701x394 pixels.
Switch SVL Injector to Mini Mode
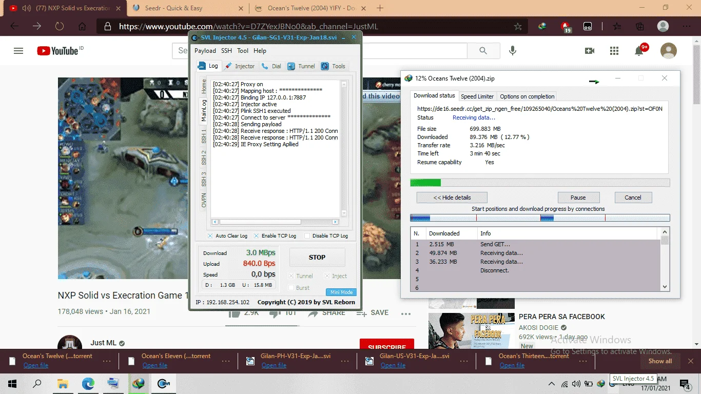pyautogui.click(x=341, y=292)
